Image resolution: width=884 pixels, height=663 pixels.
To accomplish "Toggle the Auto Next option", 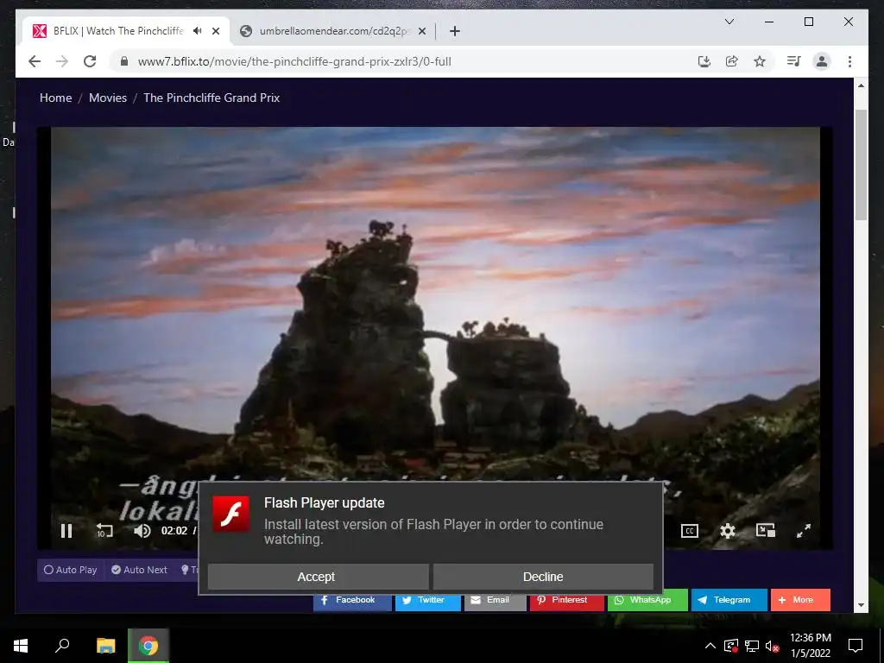I will 139,570.
